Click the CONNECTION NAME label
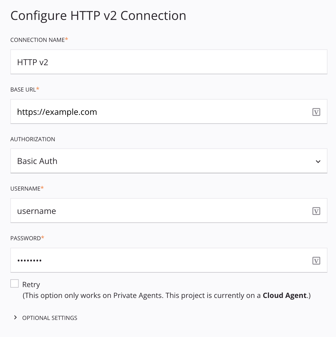Viewport: 336px width, 337px height. (x=37, y=40)
